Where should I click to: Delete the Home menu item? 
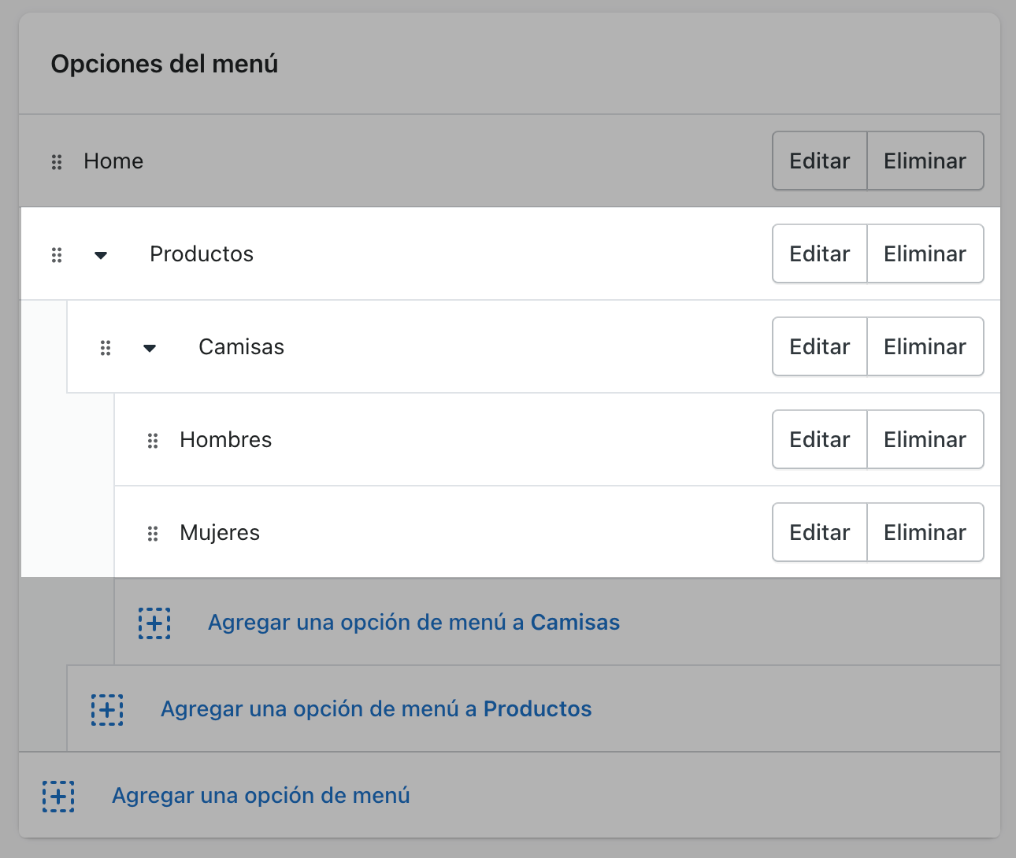click(x=925, y=161)
